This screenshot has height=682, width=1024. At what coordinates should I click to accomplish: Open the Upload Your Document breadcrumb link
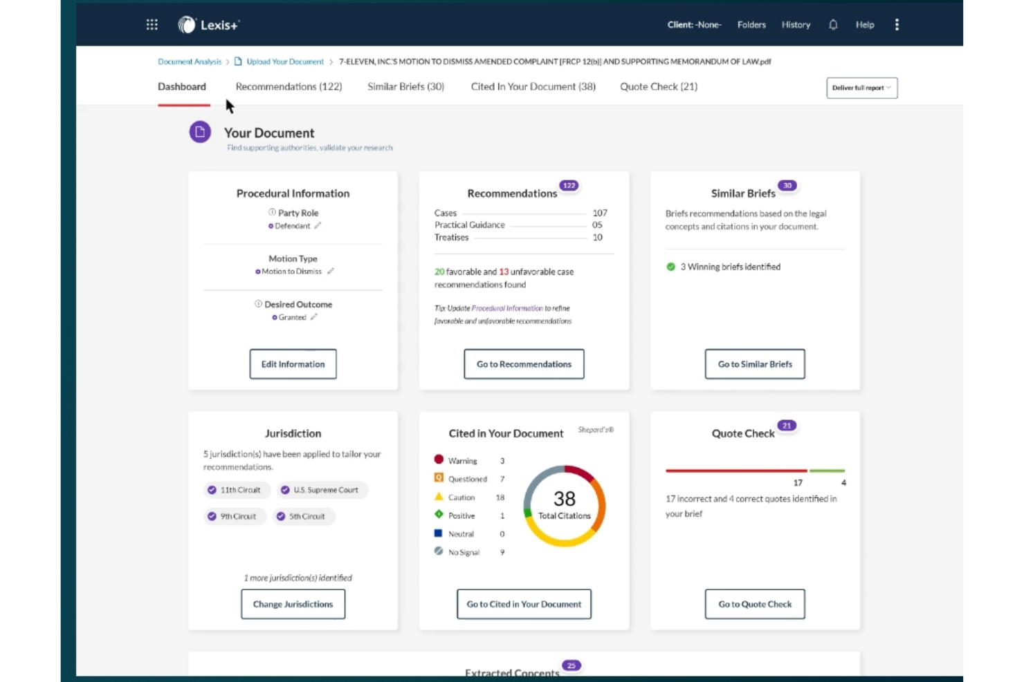pos(285,61)
